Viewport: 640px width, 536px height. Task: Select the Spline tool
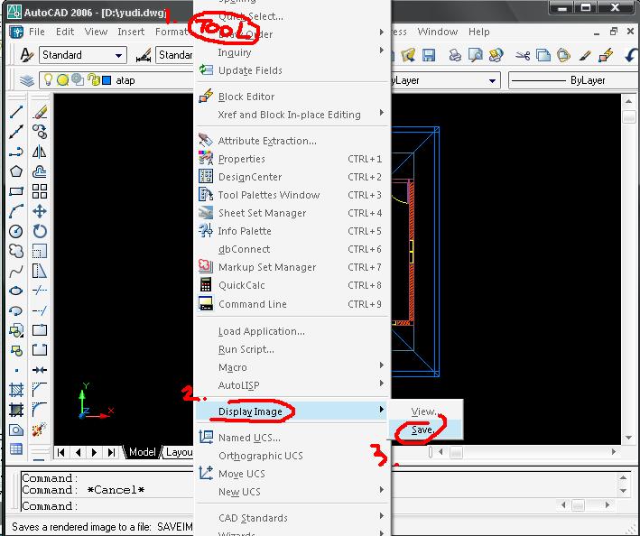click(x=16, y=271)
